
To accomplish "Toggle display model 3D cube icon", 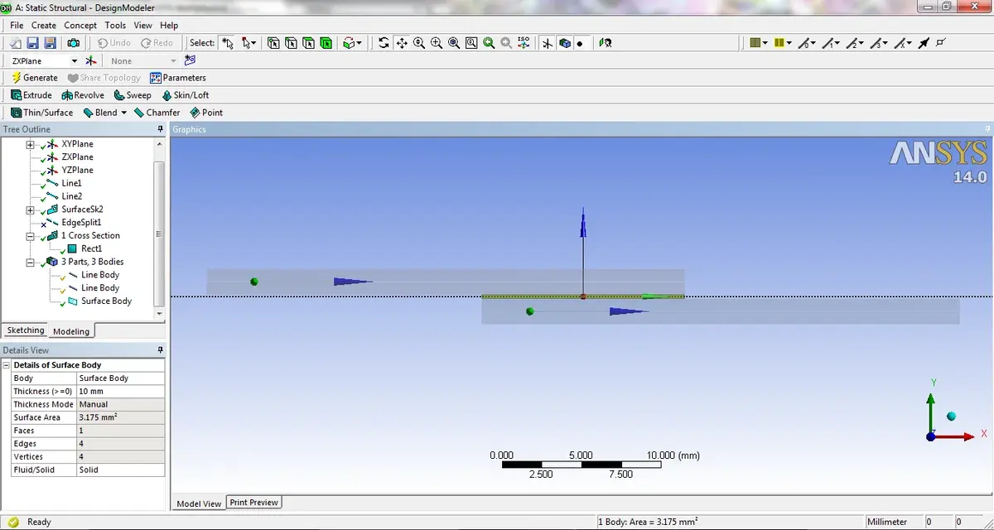I will click(x=564, y=43).
